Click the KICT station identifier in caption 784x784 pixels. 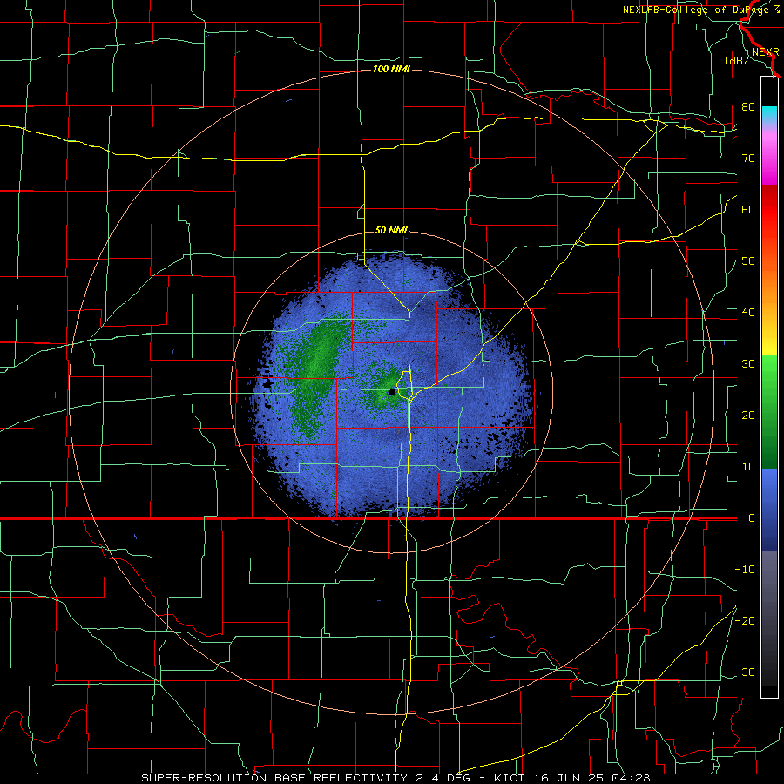(x=510, y=778)
